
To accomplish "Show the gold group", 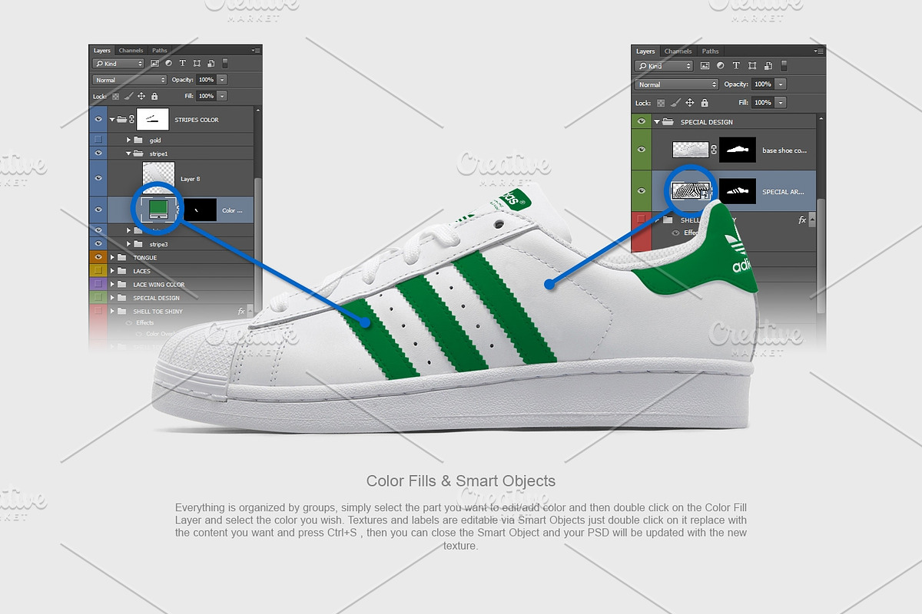I will click(98, 140).
